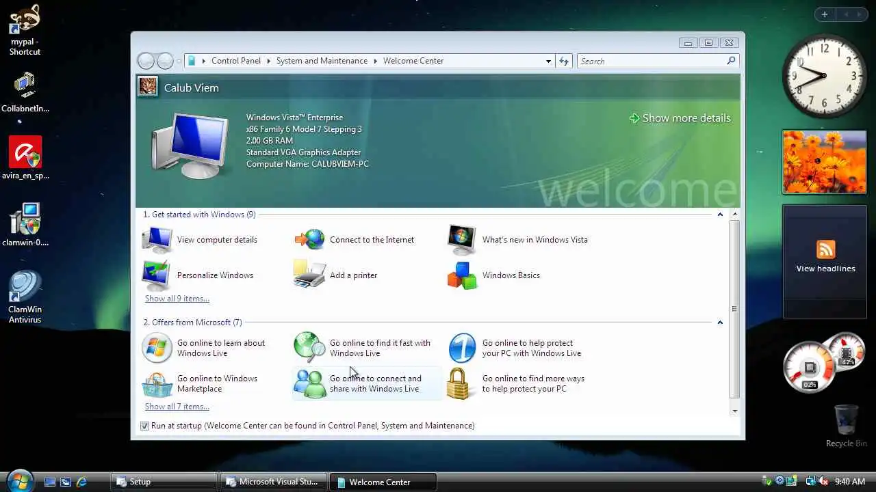Click the Forward navigation button
The image size is (876, 492).
[165, 61]
